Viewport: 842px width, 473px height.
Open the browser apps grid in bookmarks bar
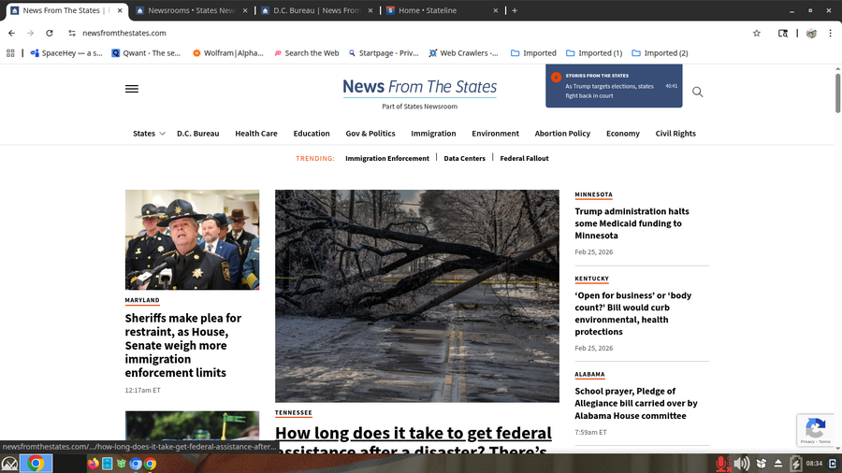(x=9, y=53)
